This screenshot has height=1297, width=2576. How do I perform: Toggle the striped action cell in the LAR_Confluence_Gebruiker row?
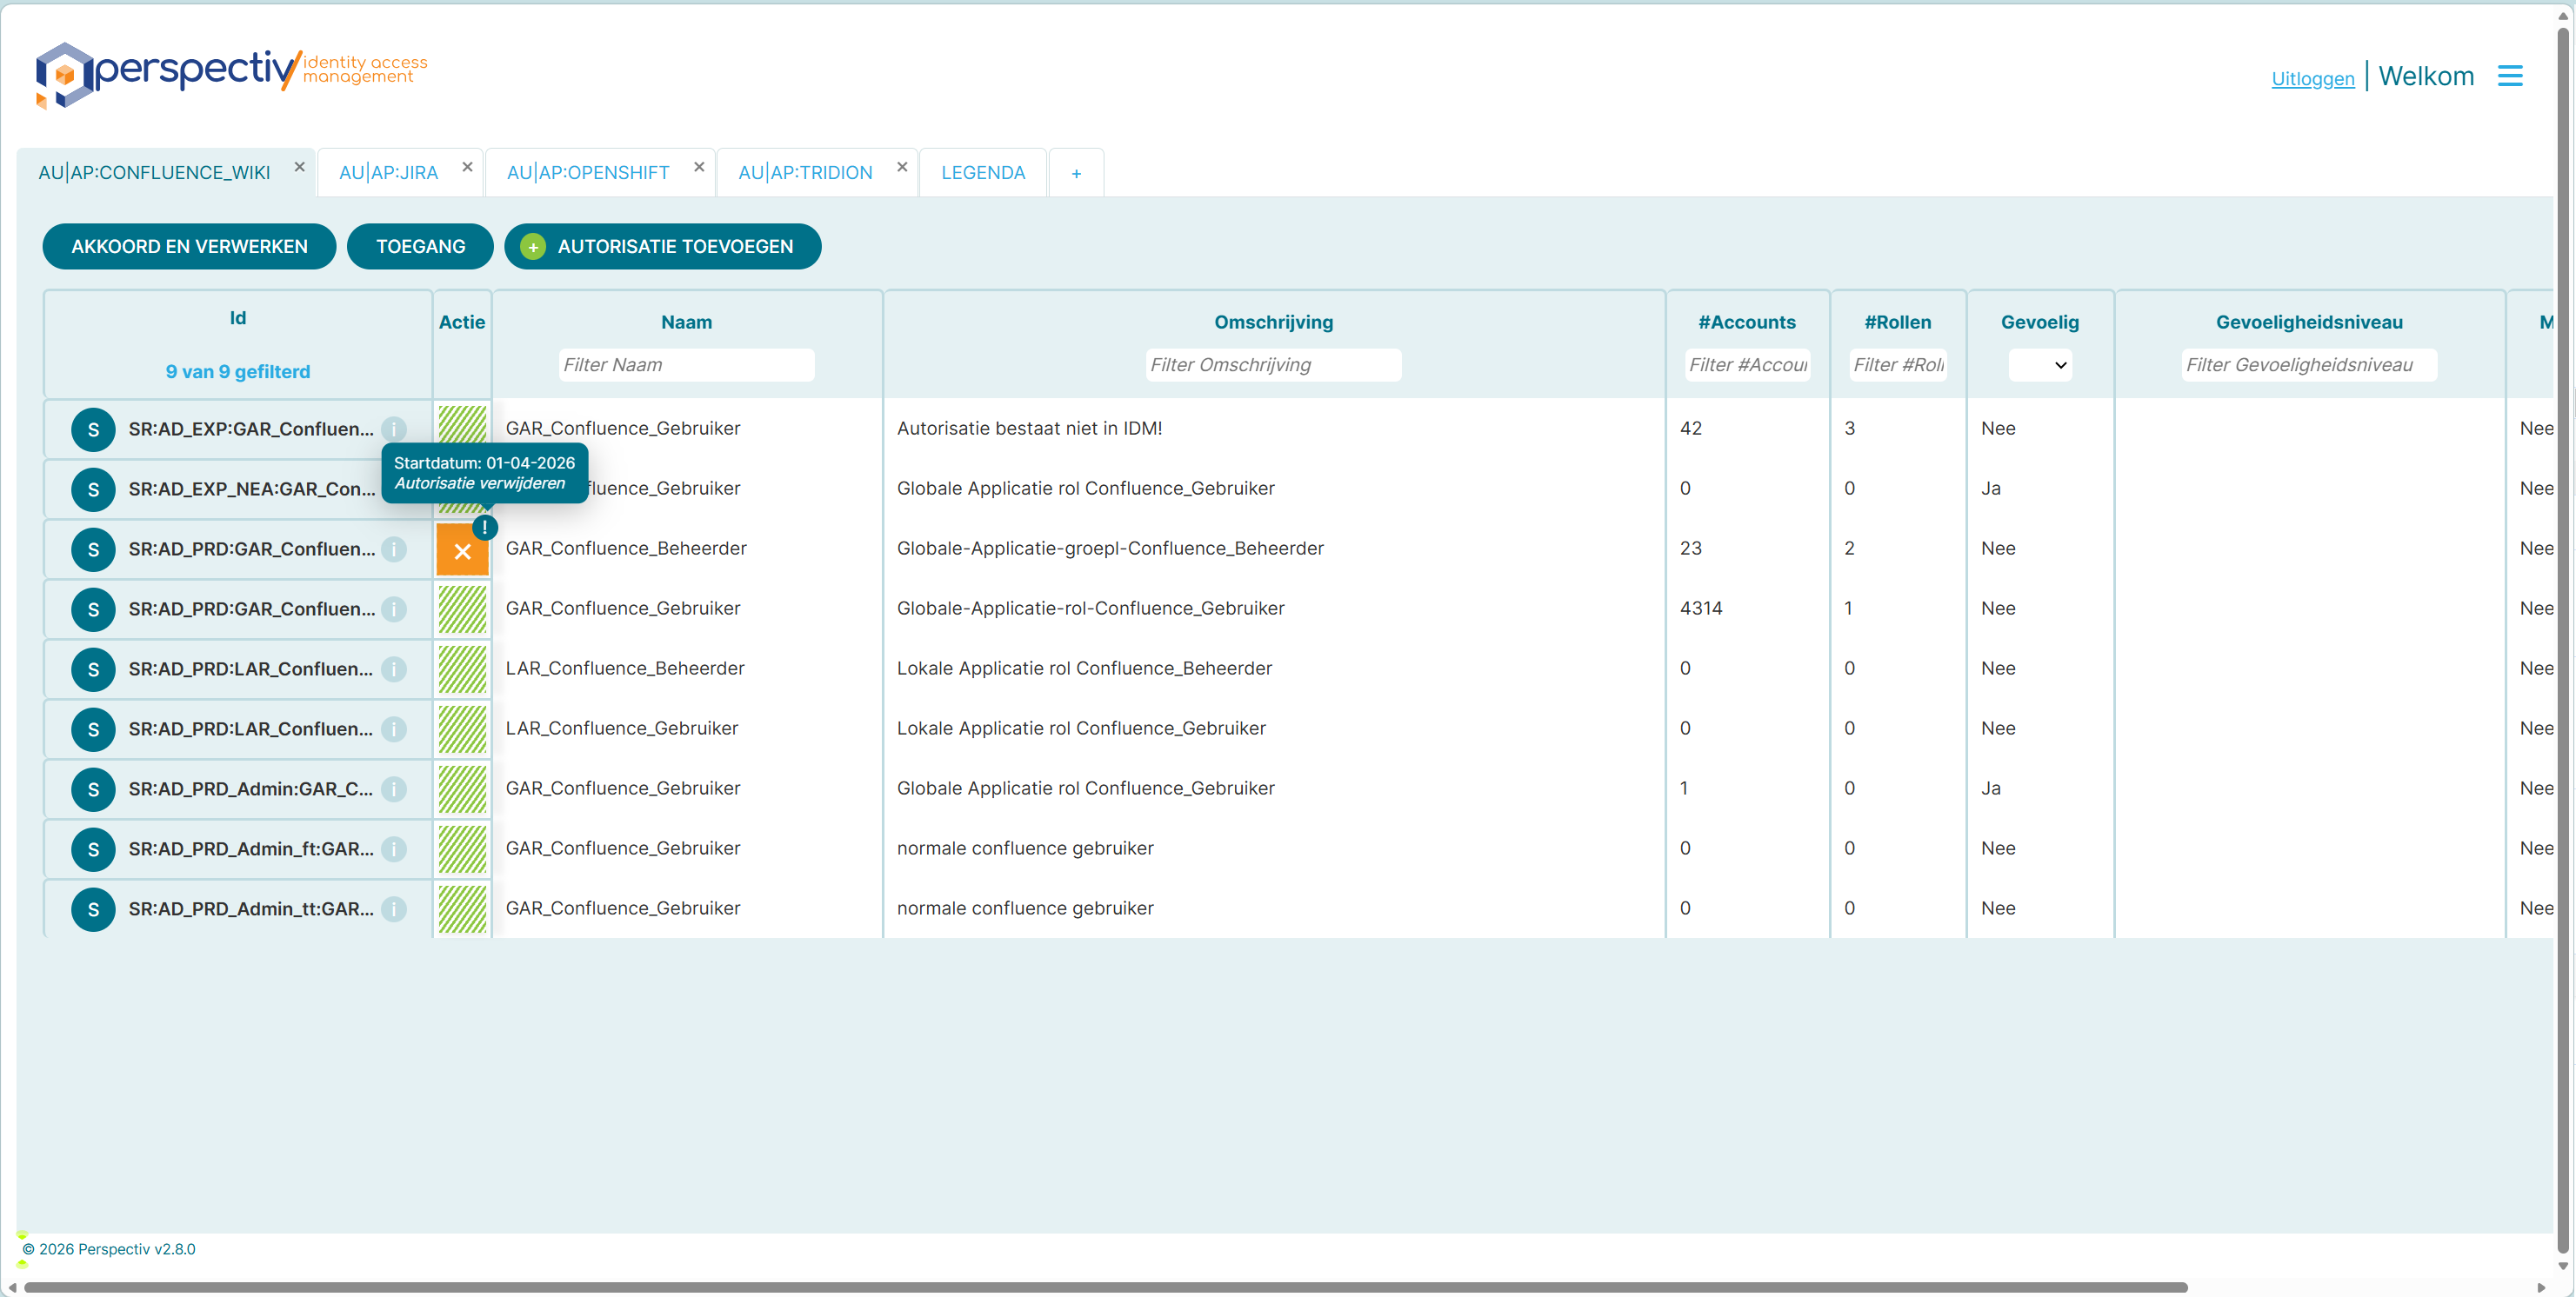pos(462,729)
